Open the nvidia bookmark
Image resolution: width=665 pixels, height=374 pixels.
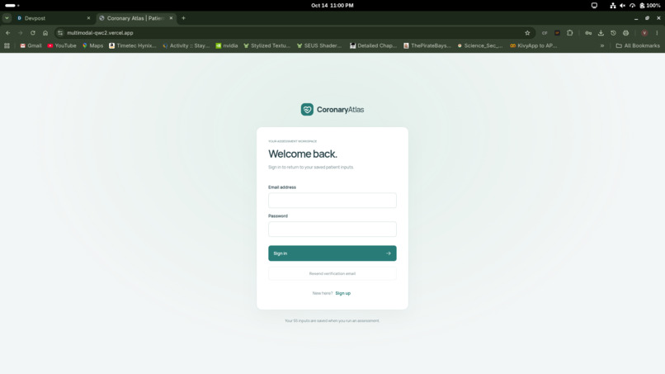click(226, 45)
